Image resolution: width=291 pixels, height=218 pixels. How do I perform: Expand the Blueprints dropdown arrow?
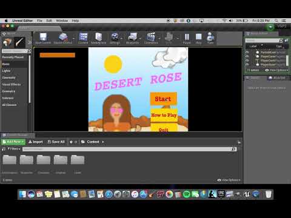click(x=140, y=38)
